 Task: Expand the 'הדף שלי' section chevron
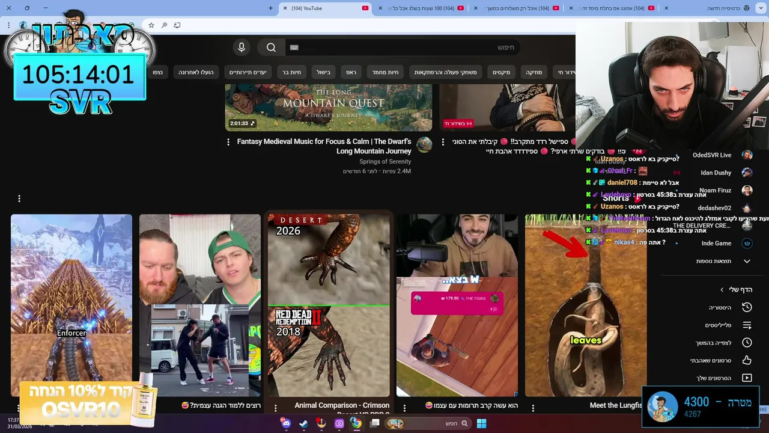click(x=722, y=290)
